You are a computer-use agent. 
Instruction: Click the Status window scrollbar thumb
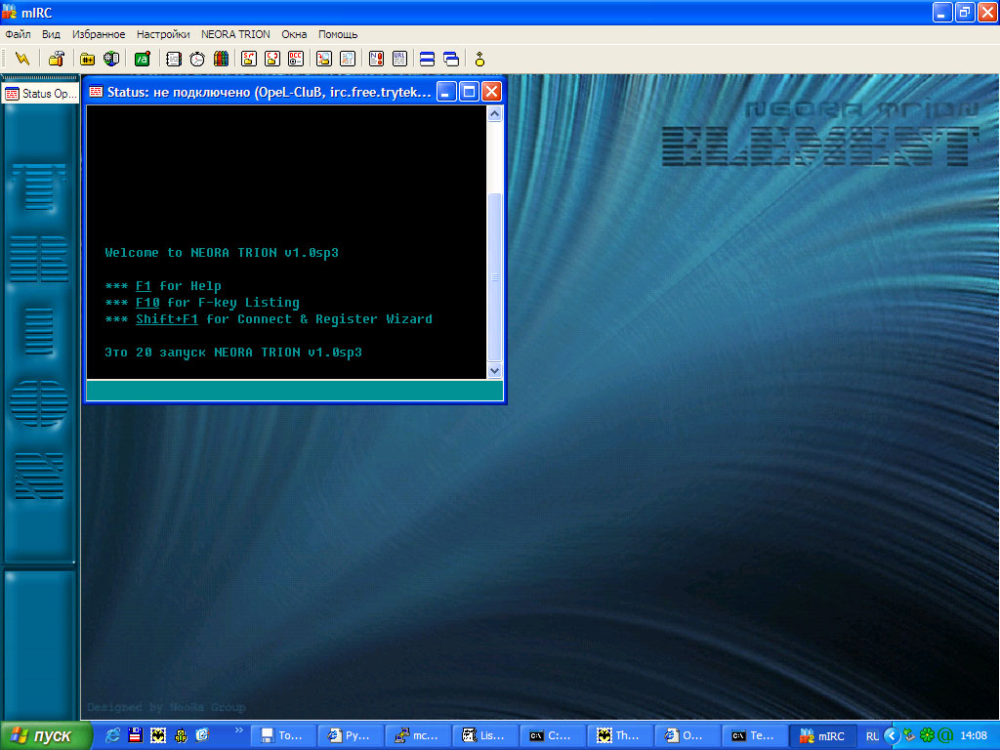(495, 277)
